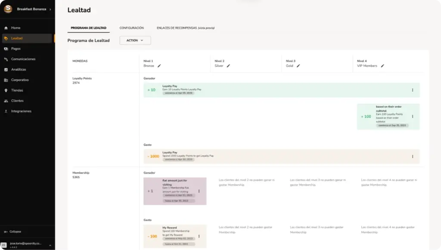Click 'Membership' currency label

pyautogui.click(x=81, y=173)
